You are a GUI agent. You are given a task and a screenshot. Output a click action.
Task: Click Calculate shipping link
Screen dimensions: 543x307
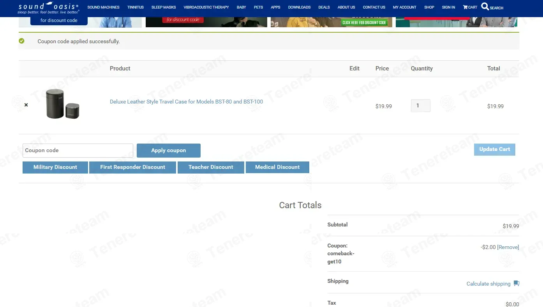(488, 284)
